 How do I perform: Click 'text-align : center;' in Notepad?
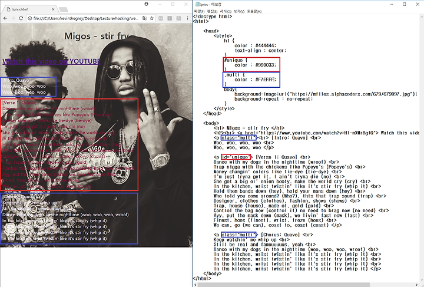260,50
